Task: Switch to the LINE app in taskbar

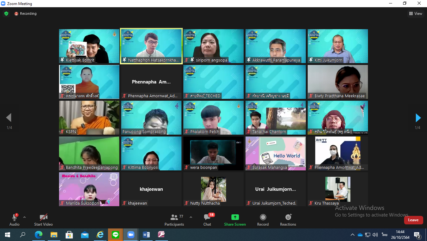Action: (116, 235)
